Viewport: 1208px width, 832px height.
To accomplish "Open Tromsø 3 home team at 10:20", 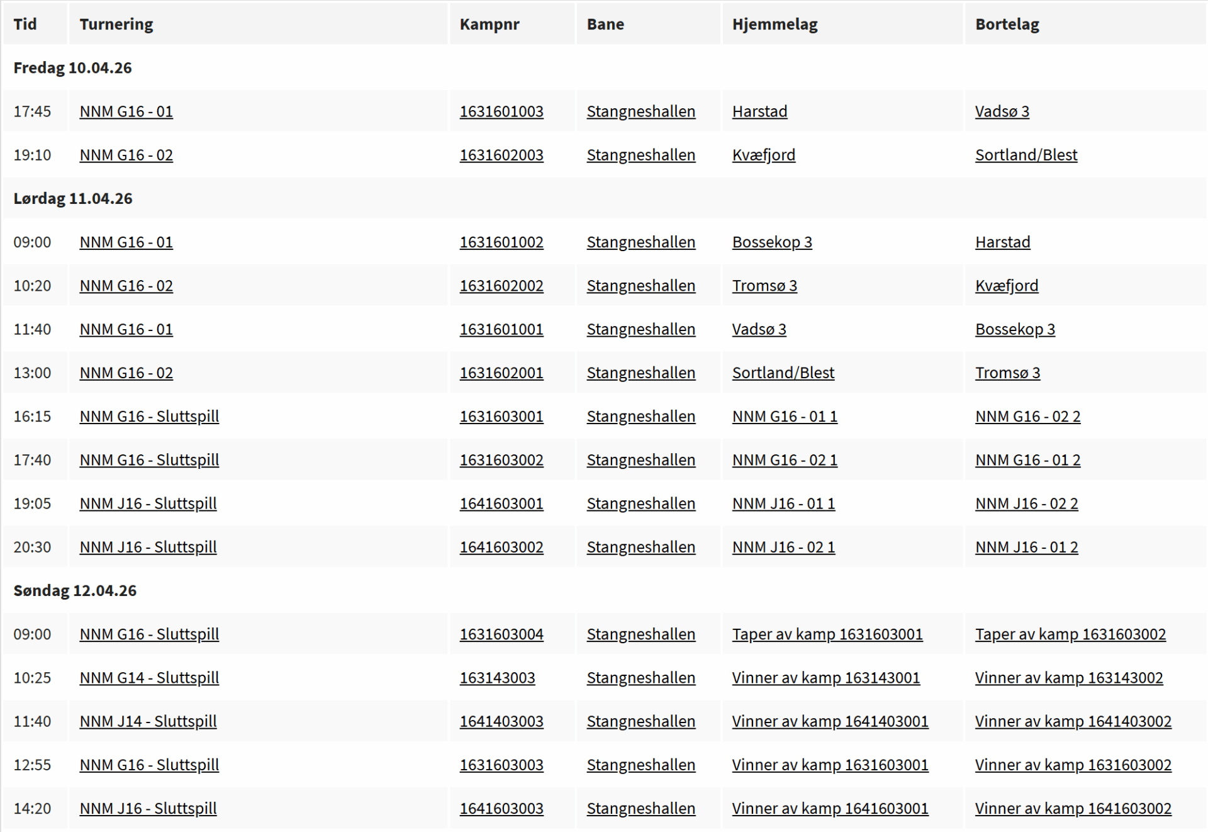I will (x=764, y=286).
